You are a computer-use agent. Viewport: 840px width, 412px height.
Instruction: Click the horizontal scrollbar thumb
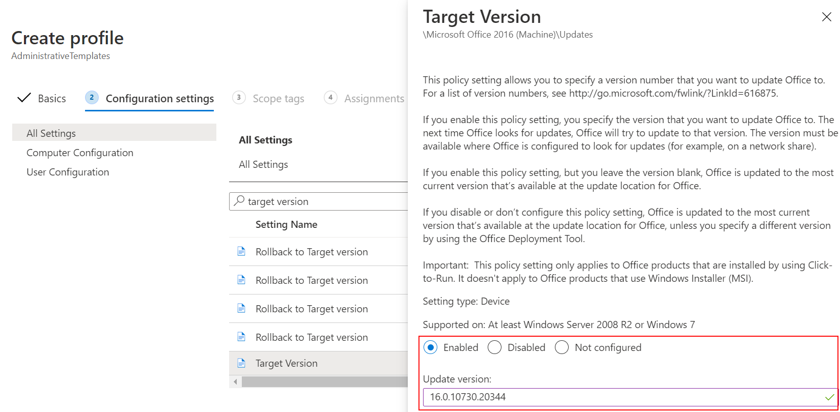(325, 381)
